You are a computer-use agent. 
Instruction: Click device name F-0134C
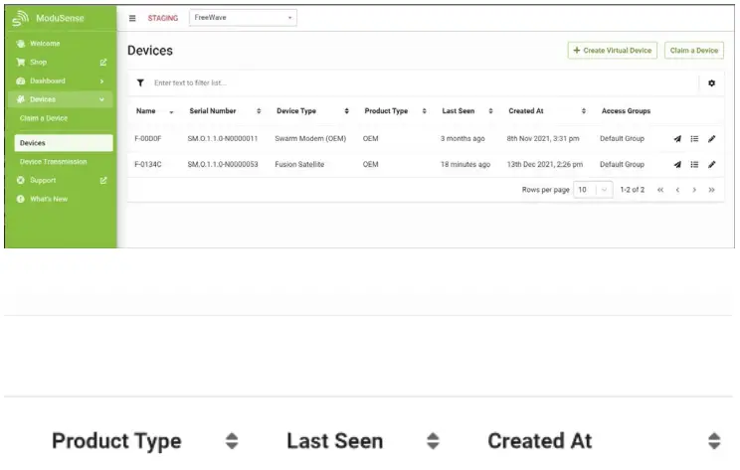pos(148,164)
